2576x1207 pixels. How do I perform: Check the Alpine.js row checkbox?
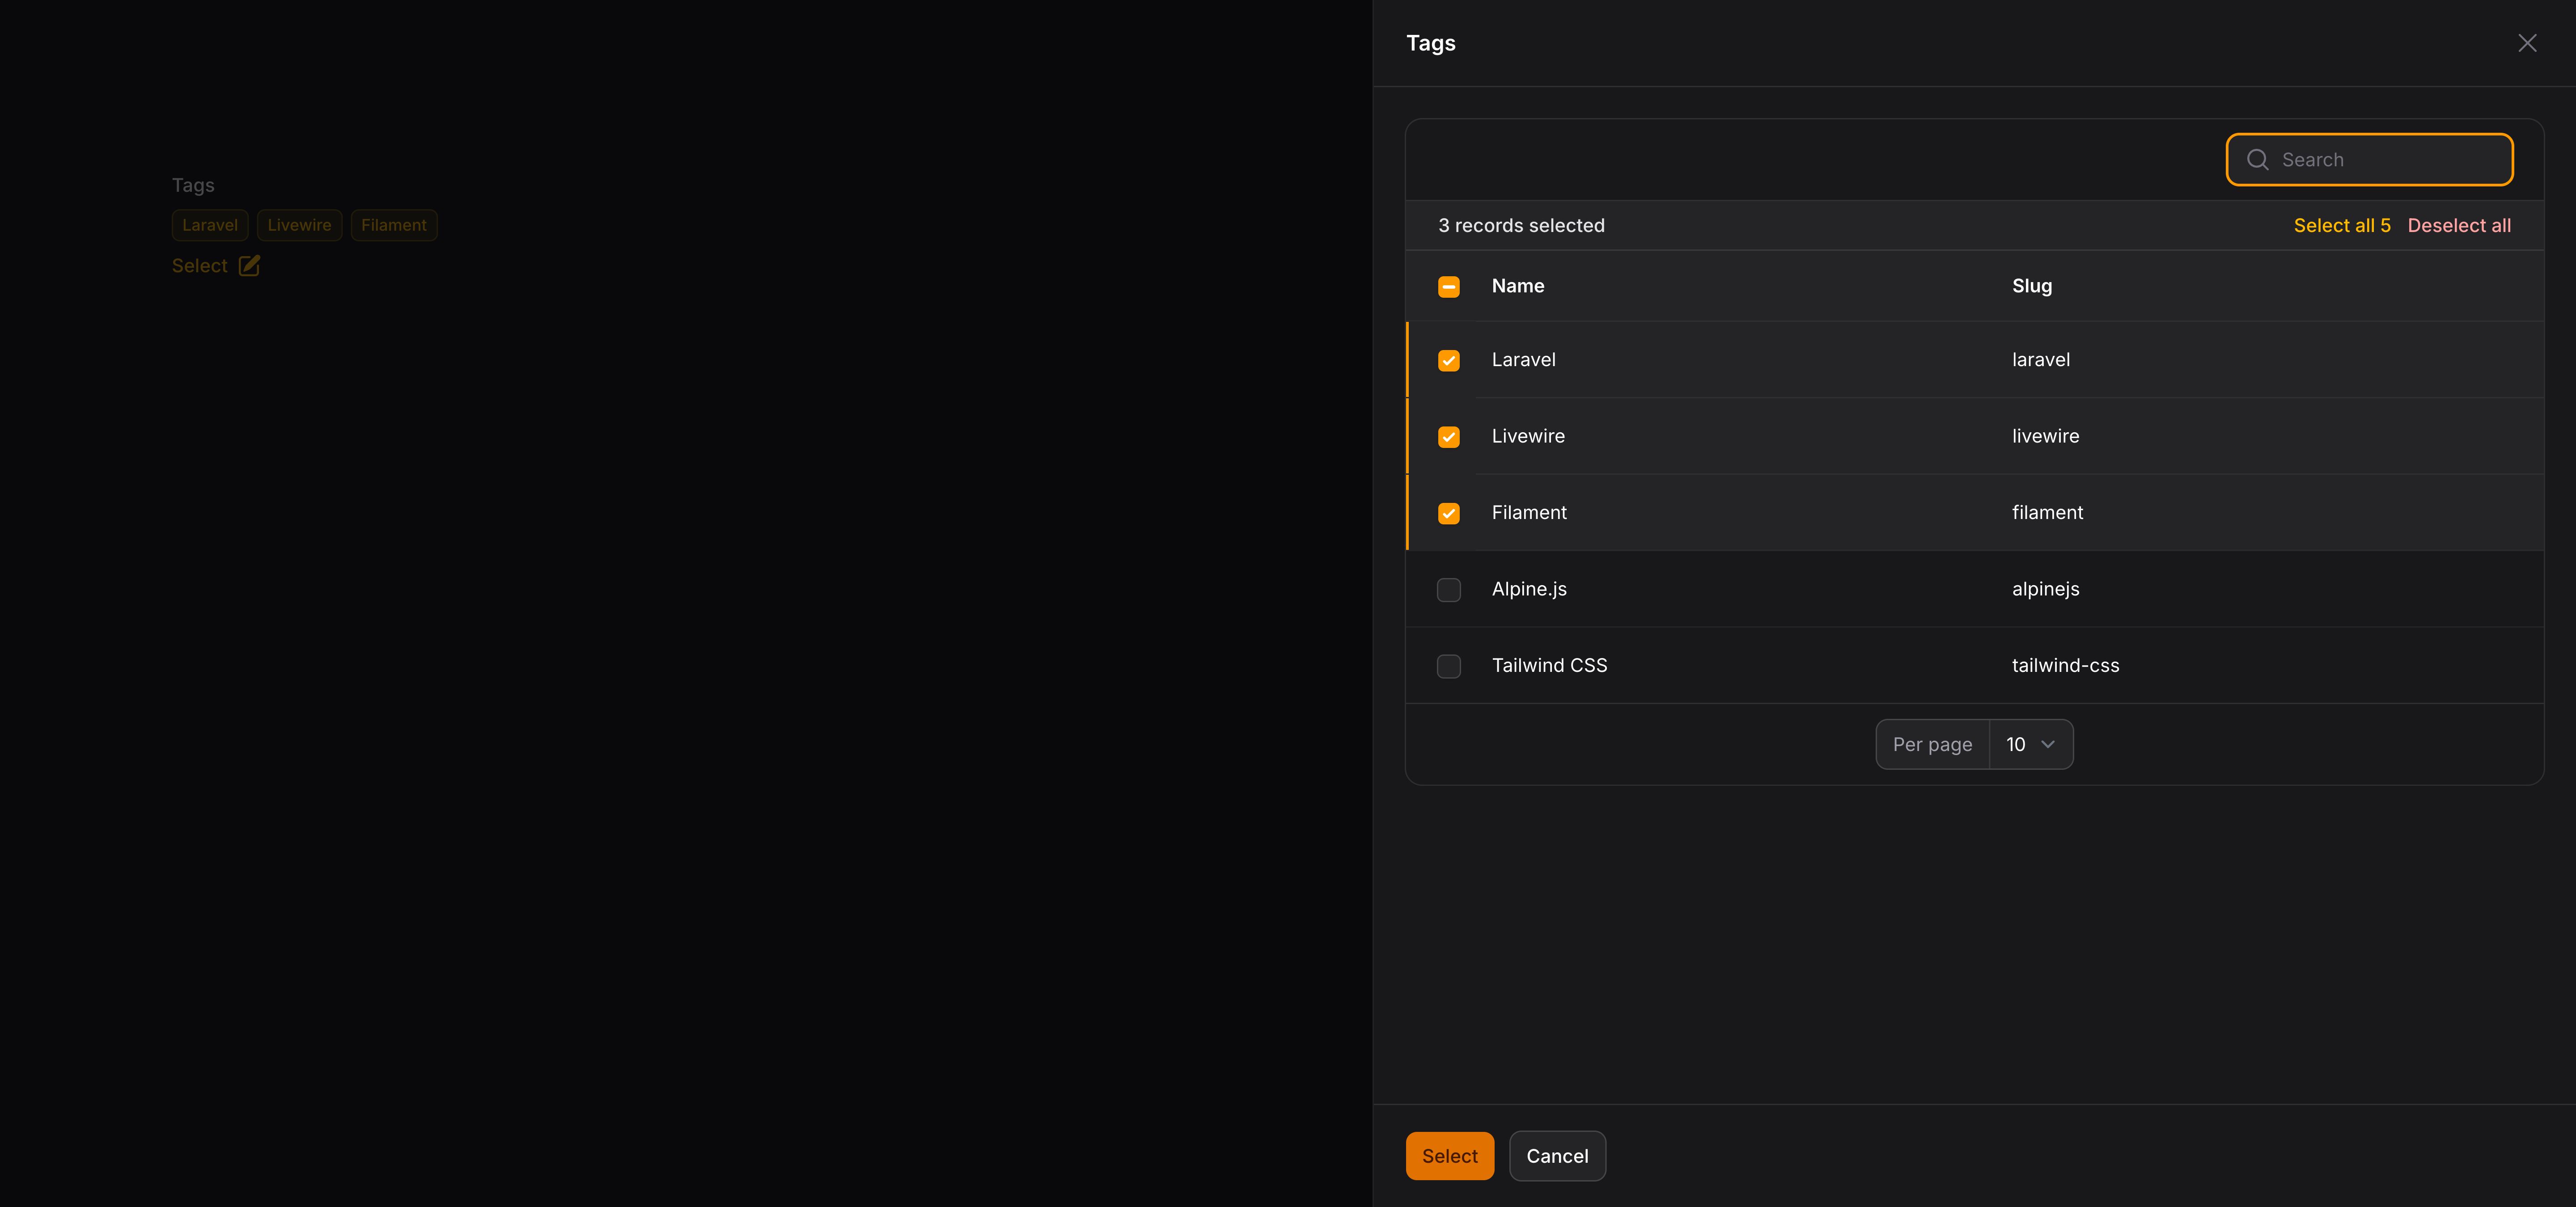(1448, 590)
